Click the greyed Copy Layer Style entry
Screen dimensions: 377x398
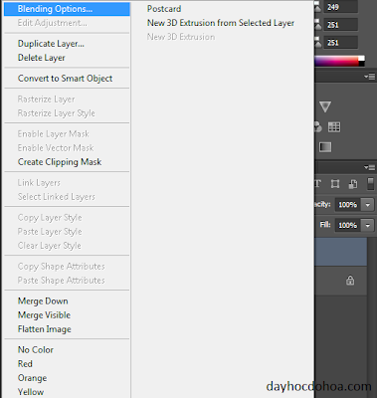coord(50,218)
